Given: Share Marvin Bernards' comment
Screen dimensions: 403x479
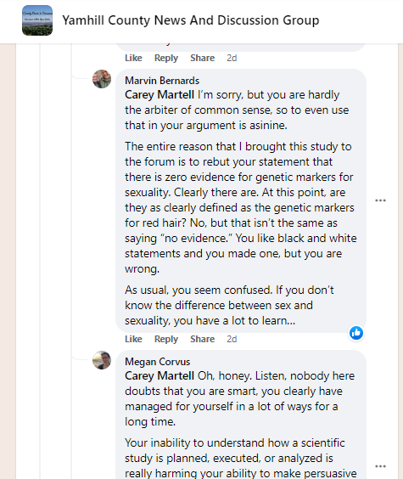Looking at the screenshot, I should pyautogui.click(x=202, y=339).
